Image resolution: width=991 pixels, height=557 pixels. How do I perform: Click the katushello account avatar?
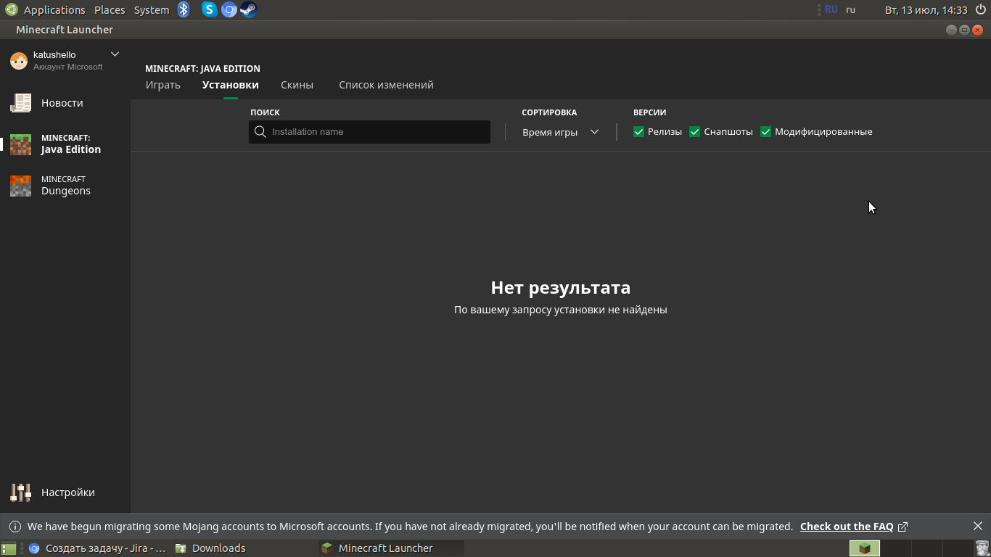[19, 61]
